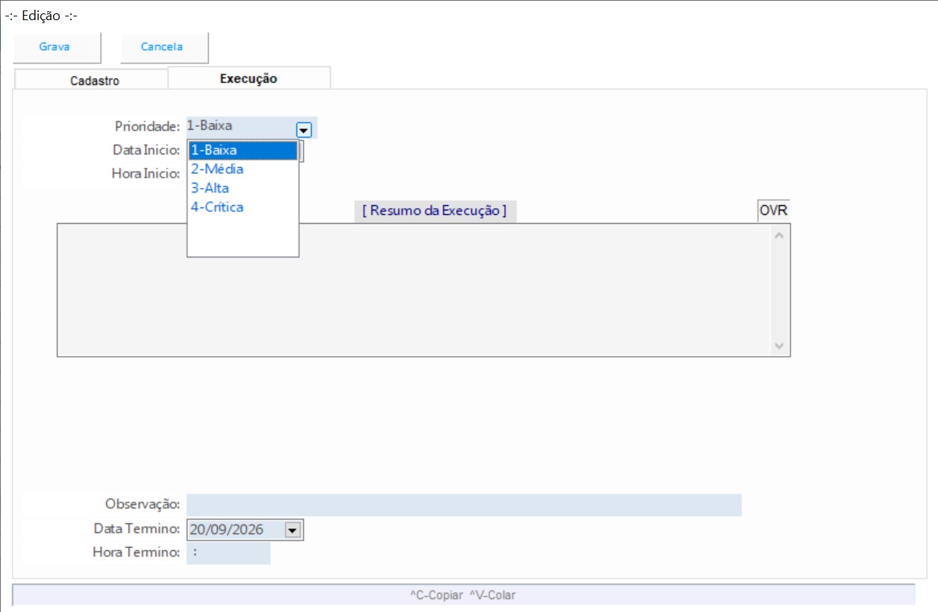Click the [ Resumo da Execução ] header label
Screen dimensions: 938x612
click(x=434, y=211)
